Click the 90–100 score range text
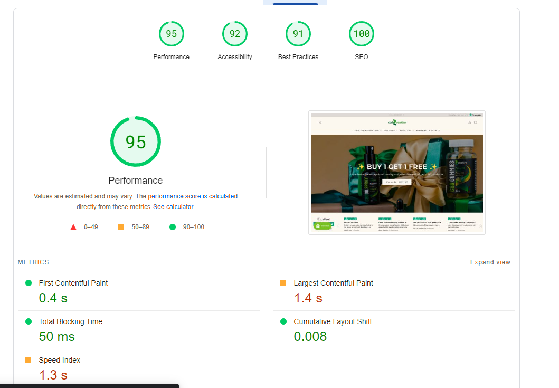Screen dimensions: 559x388 click(194, 227)
